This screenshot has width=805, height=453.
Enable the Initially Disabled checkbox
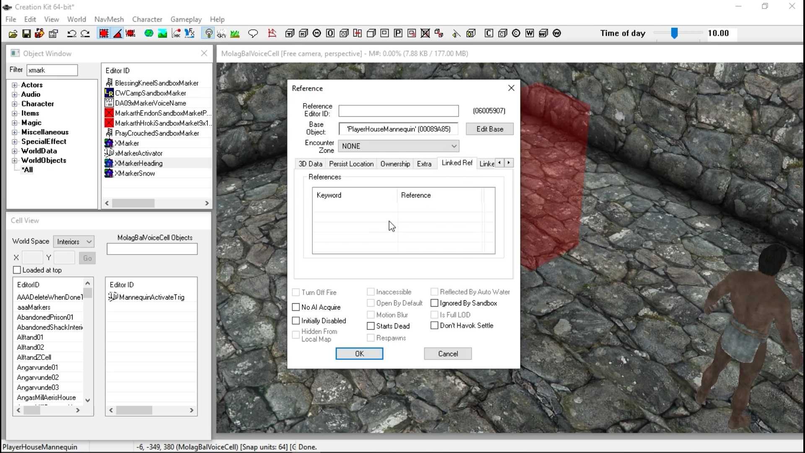point(296,321)
